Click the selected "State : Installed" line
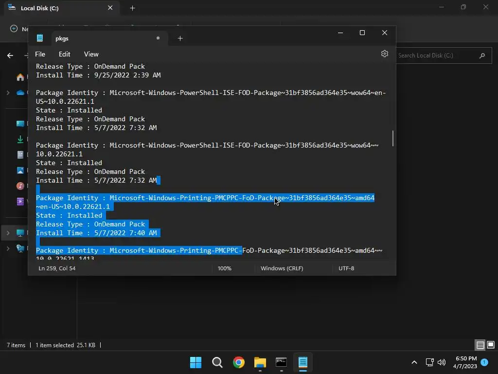Viewport: 498px width, 374px height. [69, 215]
